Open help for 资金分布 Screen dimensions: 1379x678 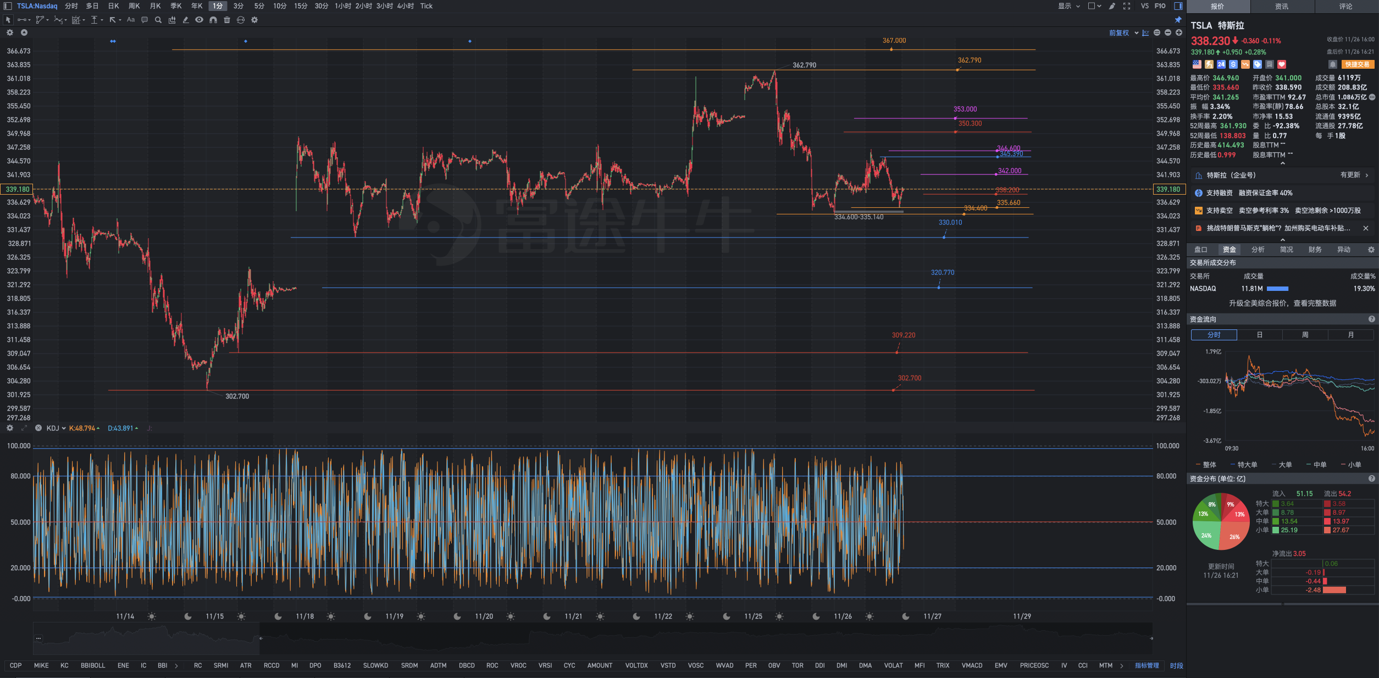(x=1371, y=479)
